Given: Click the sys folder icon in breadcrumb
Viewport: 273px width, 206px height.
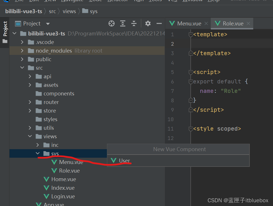Looking at the screenshot, I should pyautogui.click(x=85, y=11).
